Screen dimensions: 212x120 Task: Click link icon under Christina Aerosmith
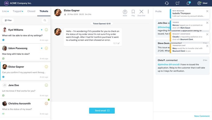[3, 114]
